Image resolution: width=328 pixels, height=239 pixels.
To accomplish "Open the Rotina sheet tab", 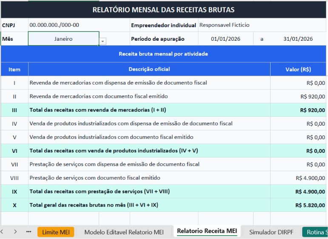I will [315, 232].
